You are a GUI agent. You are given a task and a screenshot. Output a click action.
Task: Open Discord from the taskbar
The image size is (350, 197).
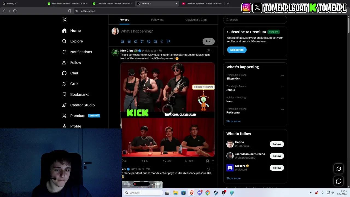200,193
